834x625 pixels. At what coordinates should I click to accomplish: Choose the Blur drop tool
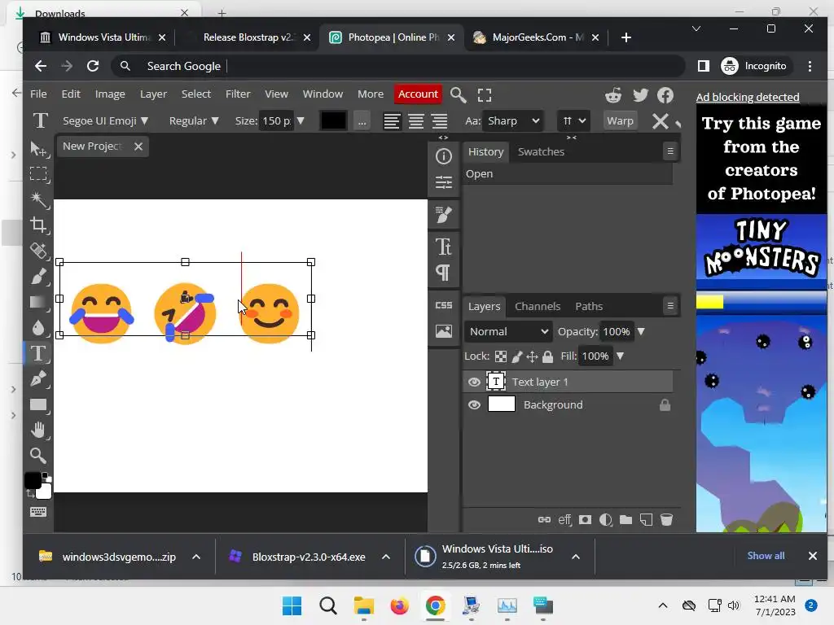point(39,327)
